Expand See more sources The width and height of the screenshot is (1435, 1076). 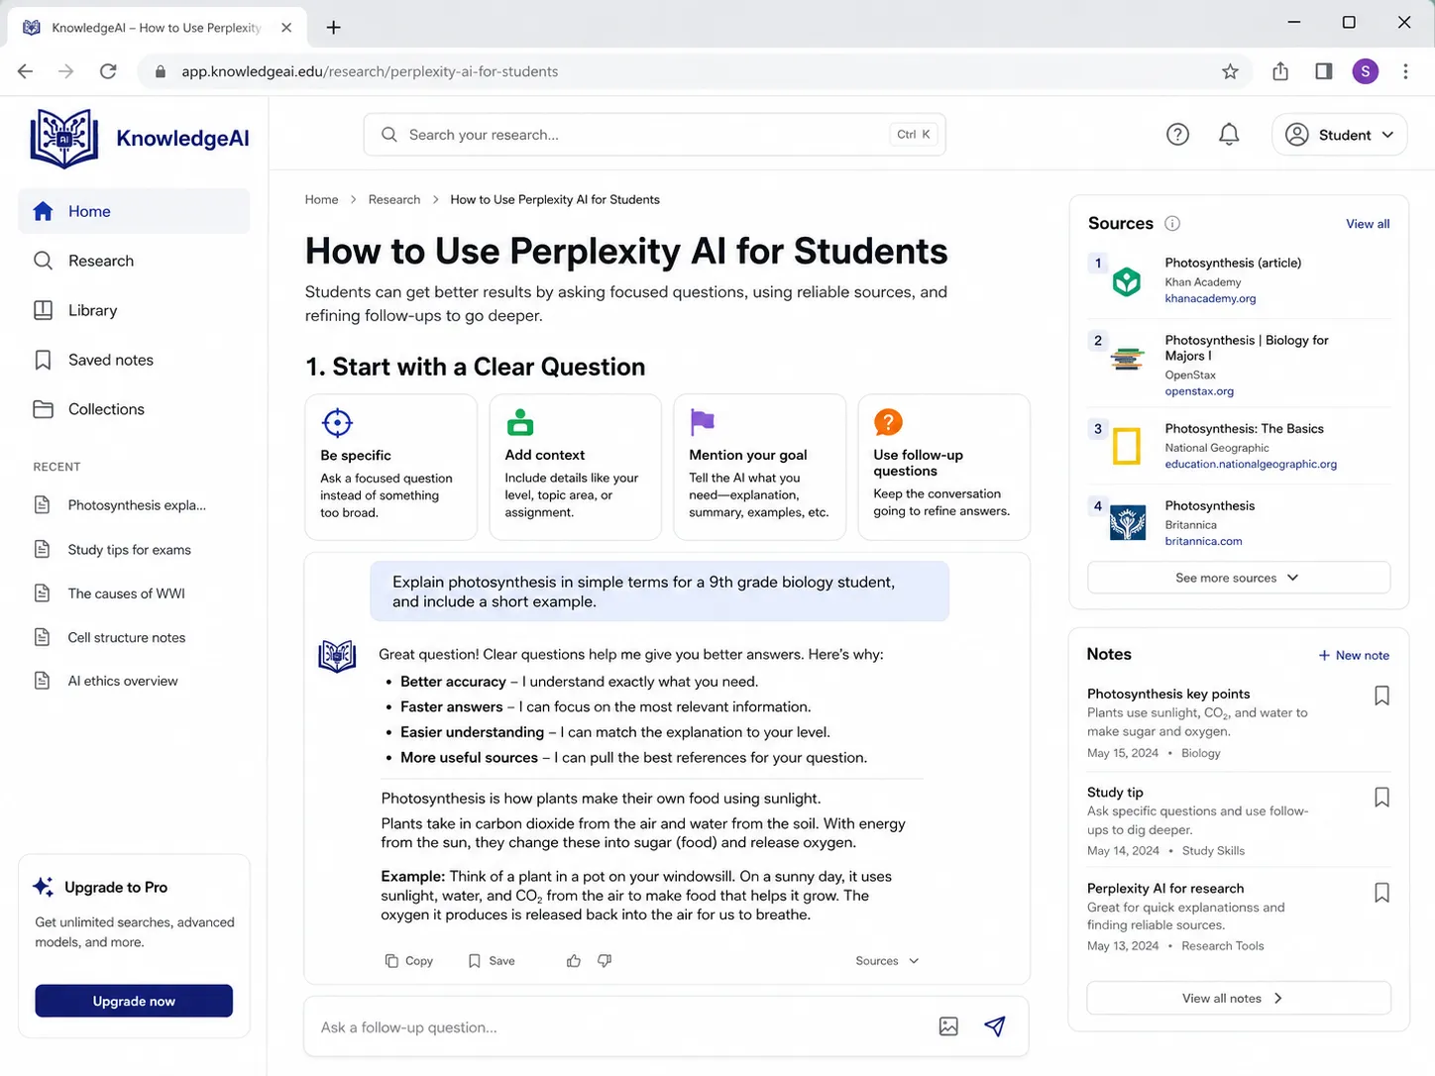tap(1239, 578)
